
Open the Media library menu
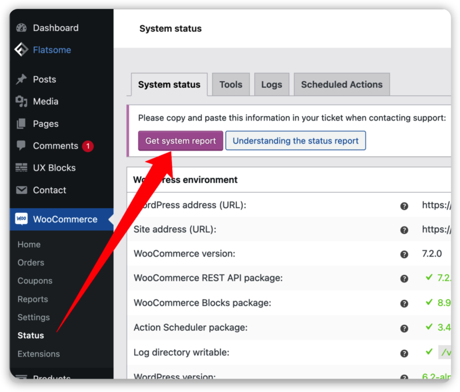(45, 101)
